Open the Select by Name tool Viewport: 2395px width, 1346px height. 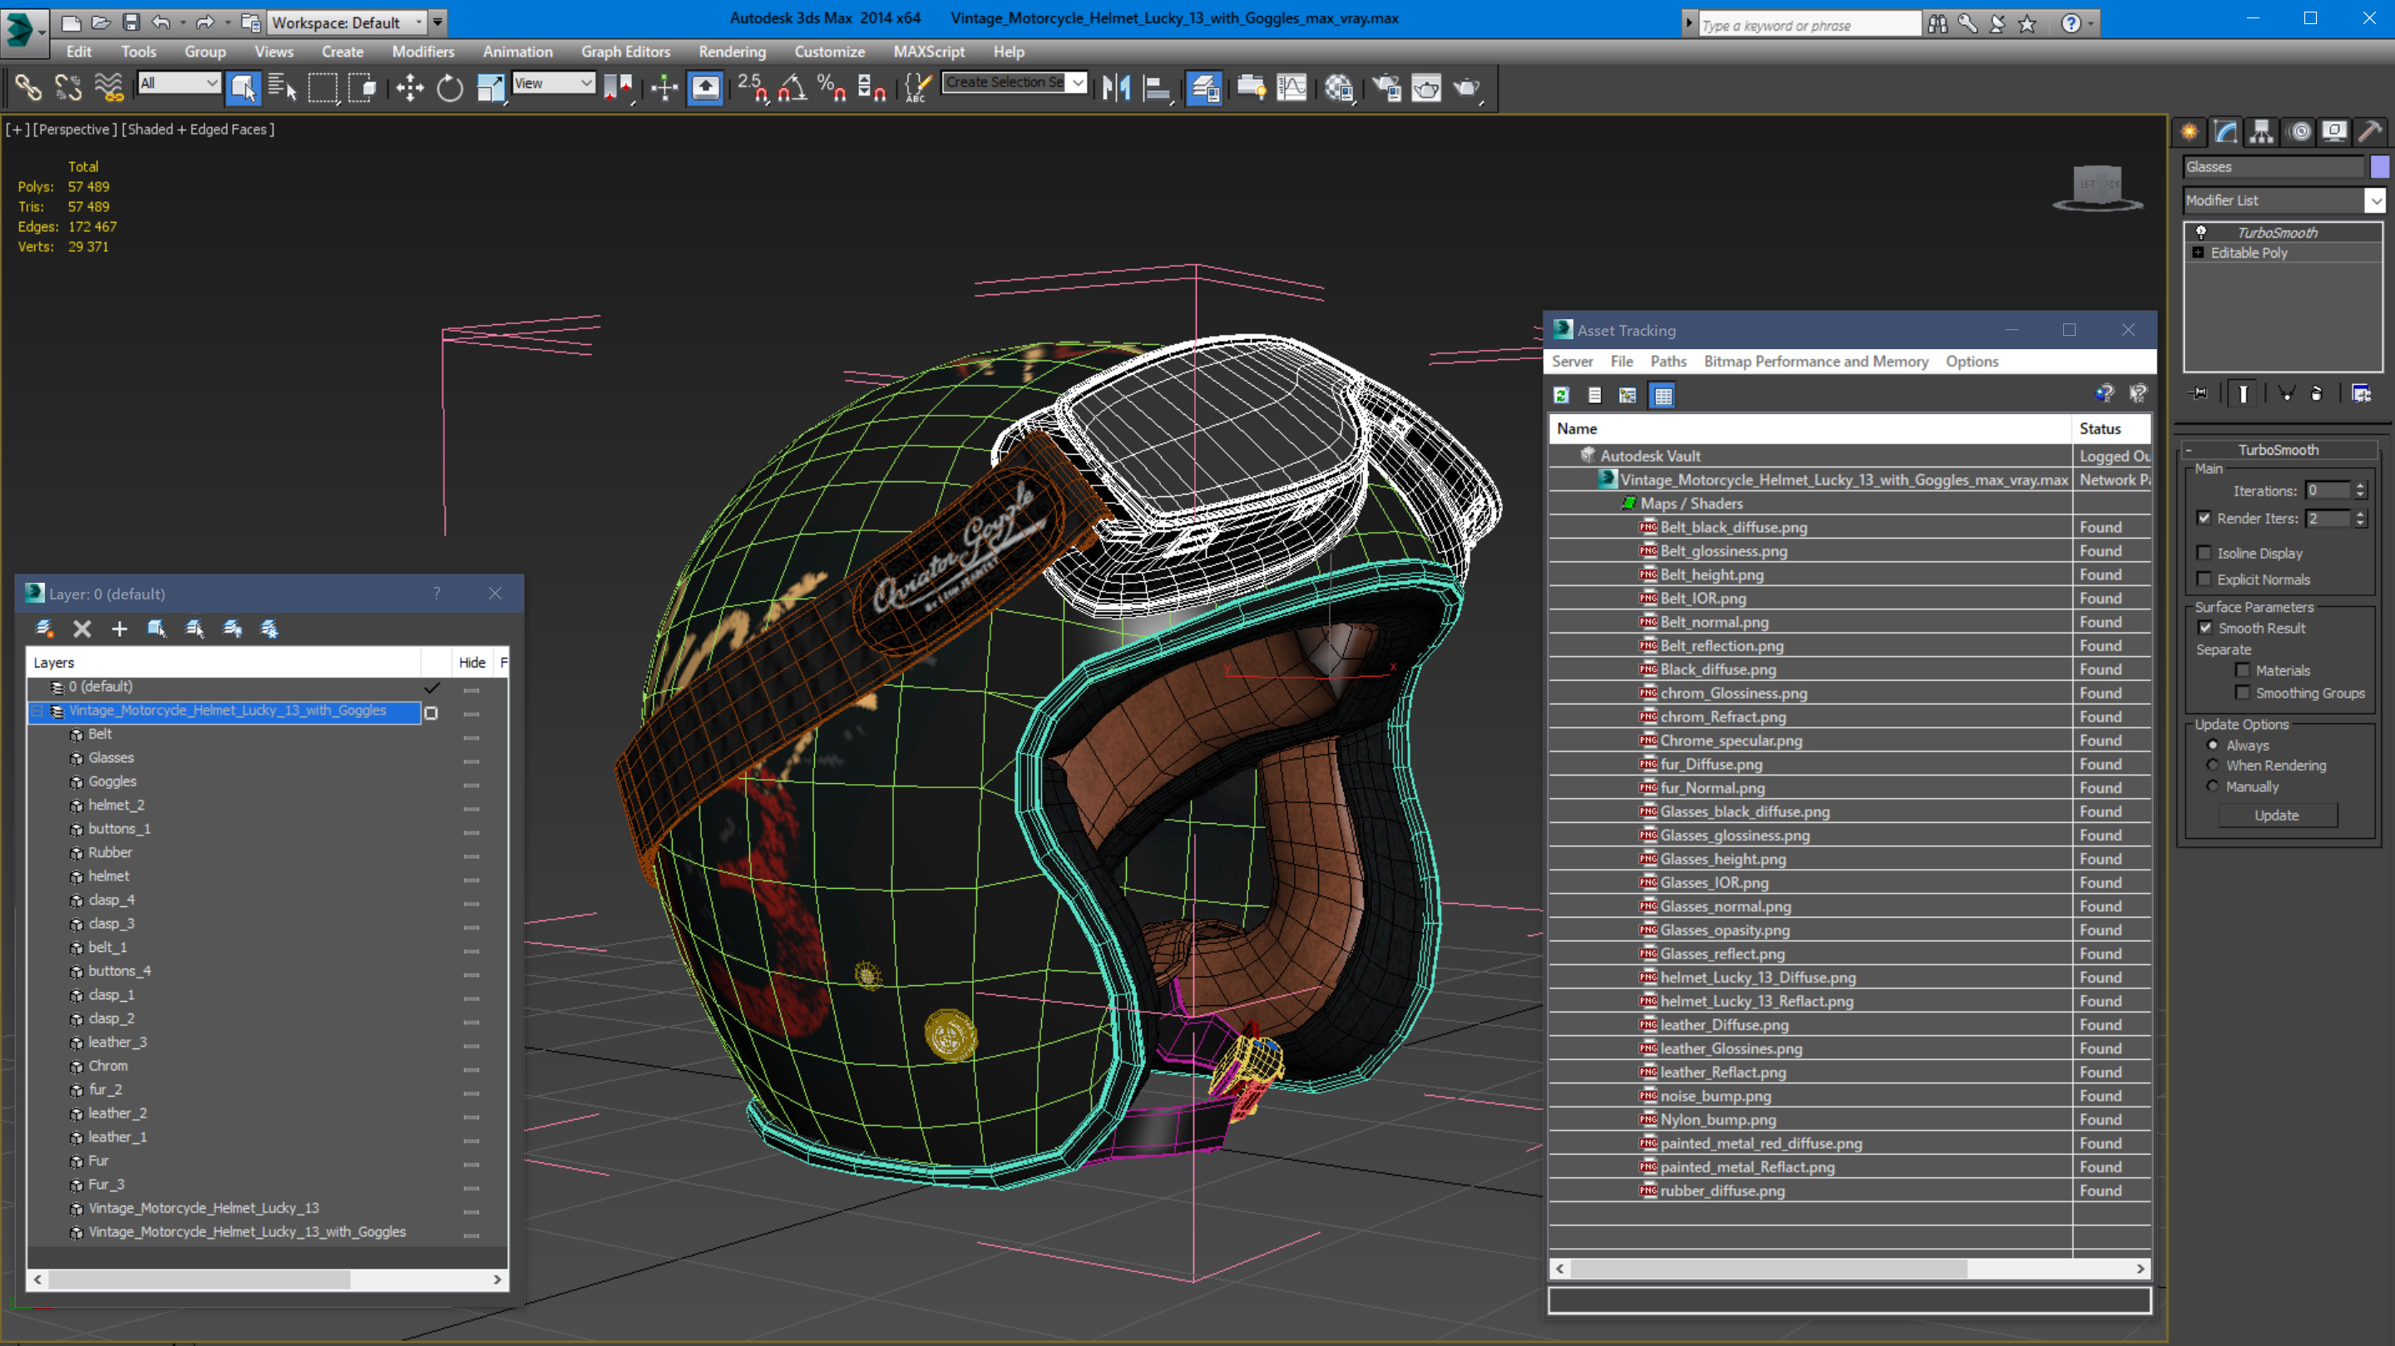(283, 88)
